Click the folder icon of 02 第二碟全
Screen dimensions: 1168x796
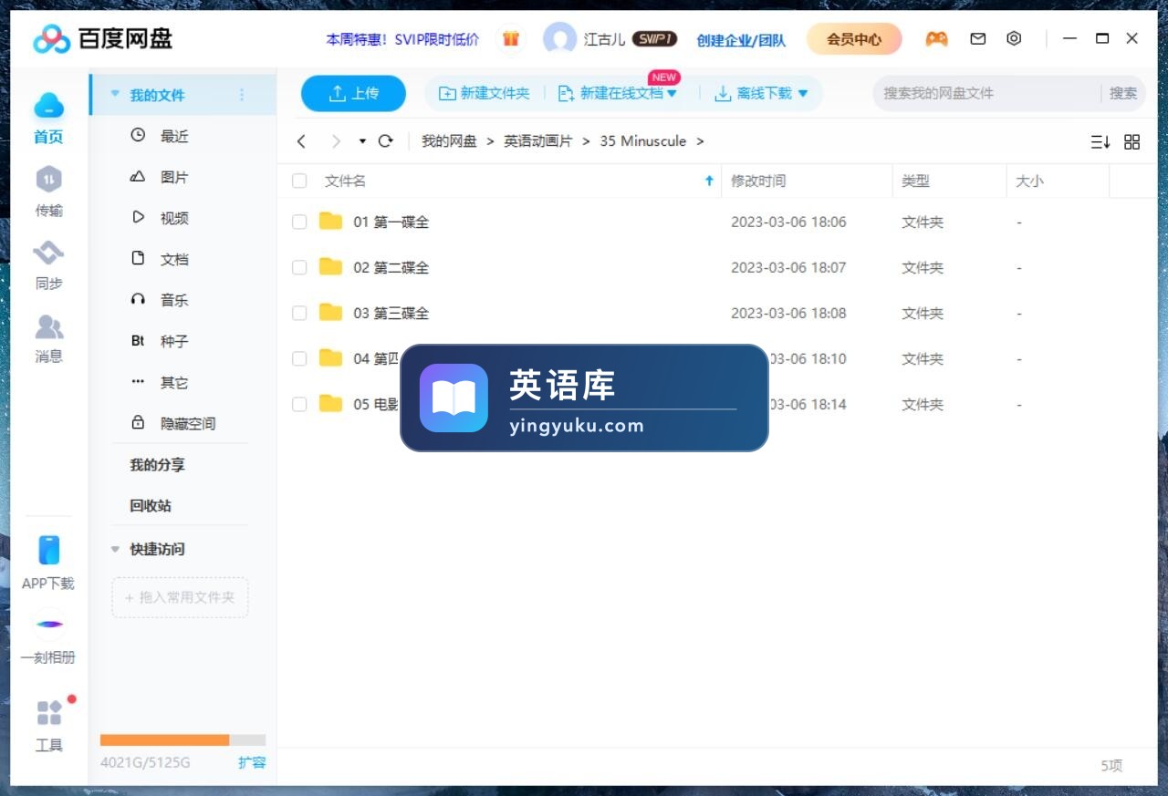coord(330,266)
